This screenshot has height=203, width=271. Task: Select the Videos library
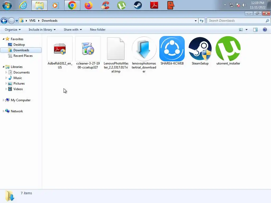coord(18,89)
